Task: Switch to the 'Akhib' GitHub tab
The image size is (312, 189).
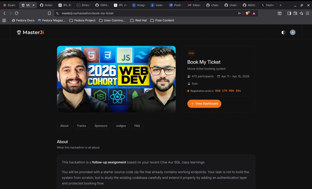Action: (x=249, y=5)
